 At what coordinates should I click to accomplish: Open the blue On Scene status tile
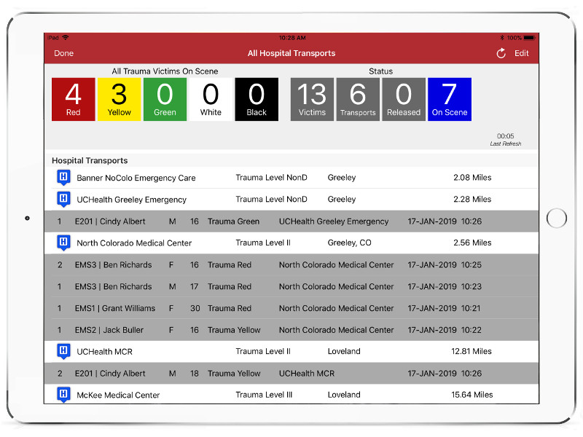tap(450, 99)
